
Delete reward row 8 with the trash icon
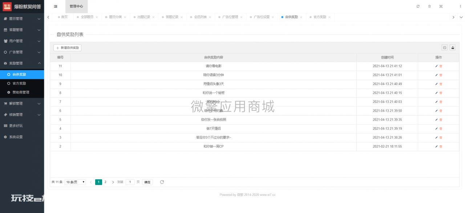tap(441, 93)
